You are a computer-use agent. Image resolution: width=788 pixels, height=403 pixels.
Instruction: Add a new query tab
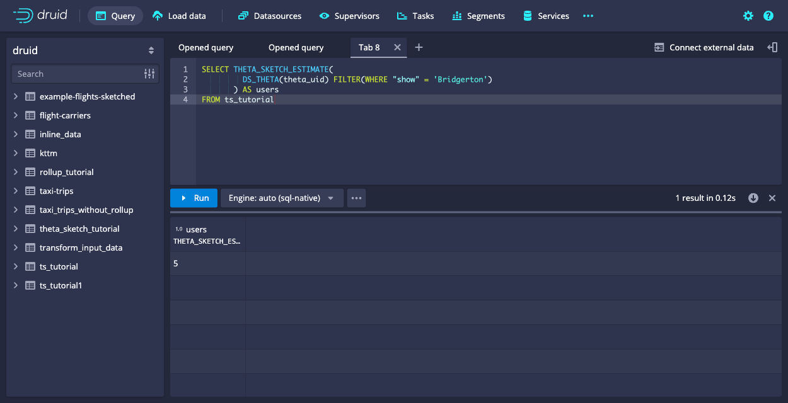(x=419, y=47)
